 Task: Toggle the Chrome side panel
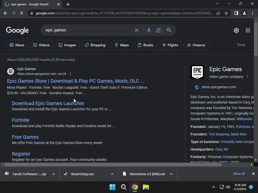coord(236,13)
